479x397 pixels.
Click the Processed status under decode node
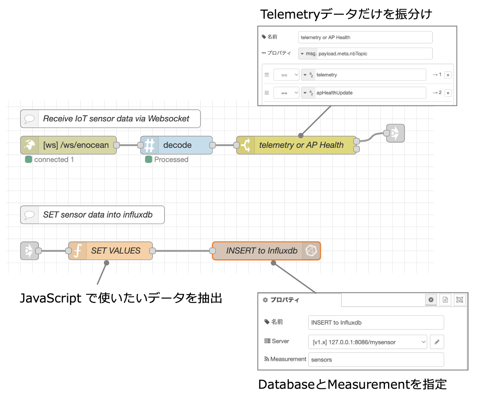coord(167,159)
